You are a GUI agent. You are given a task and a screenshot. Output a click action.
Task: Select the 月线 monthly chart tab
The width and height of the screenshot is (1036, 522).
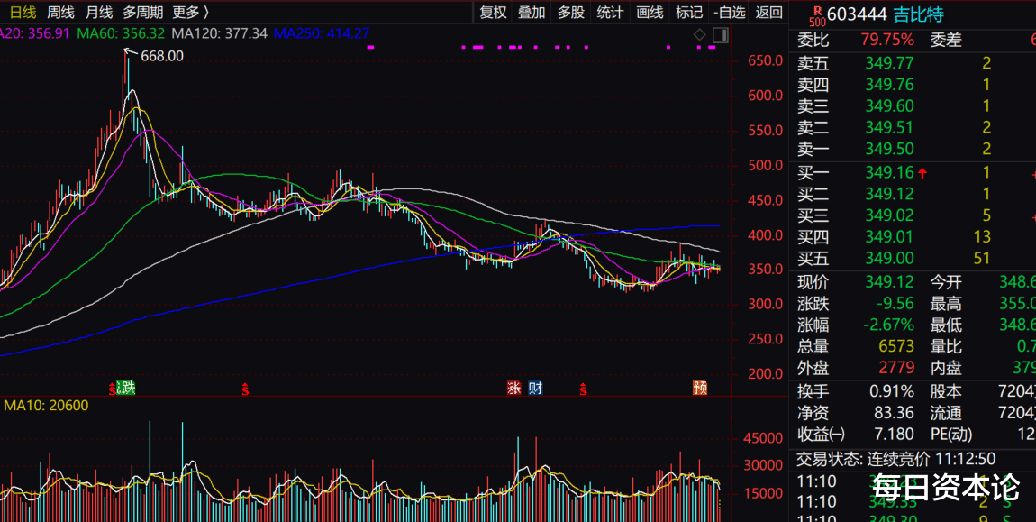(x=99, y=12)
